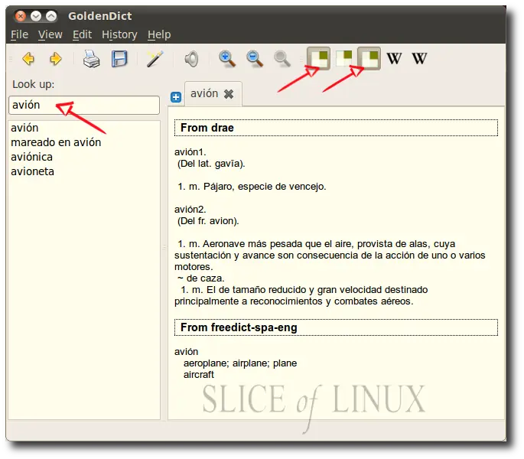Toggle the second Wikipedia W icon
Image resolution: width=524 pixels, height=459 pixels.
[x=419, y=58]
